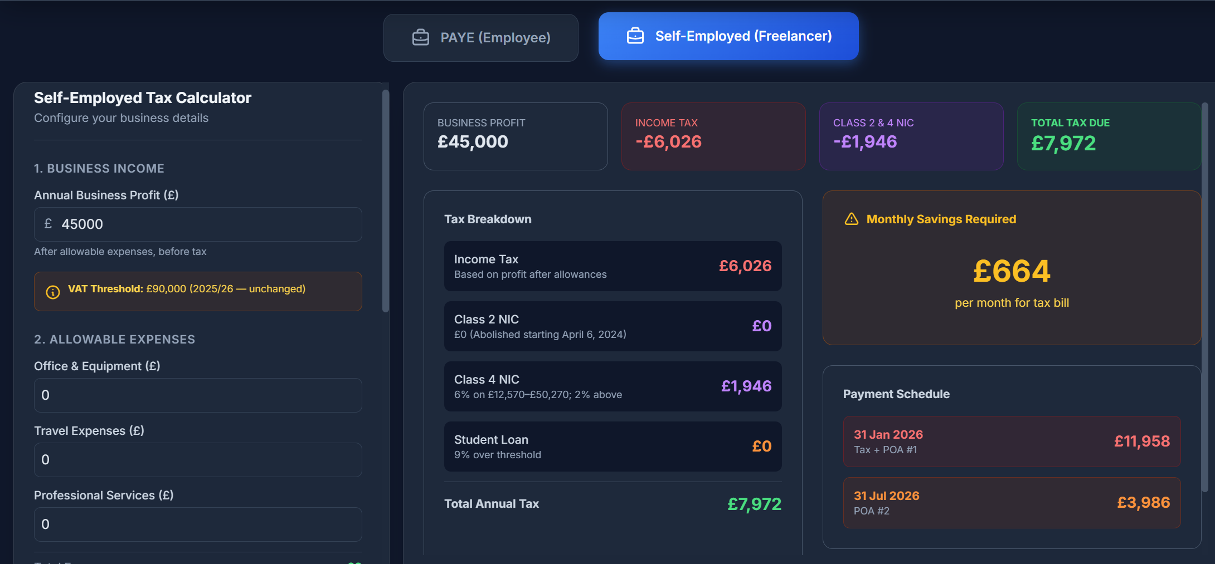
Task: Click the briefcase icon on Self-Employed tab
Action: [635, 36]
